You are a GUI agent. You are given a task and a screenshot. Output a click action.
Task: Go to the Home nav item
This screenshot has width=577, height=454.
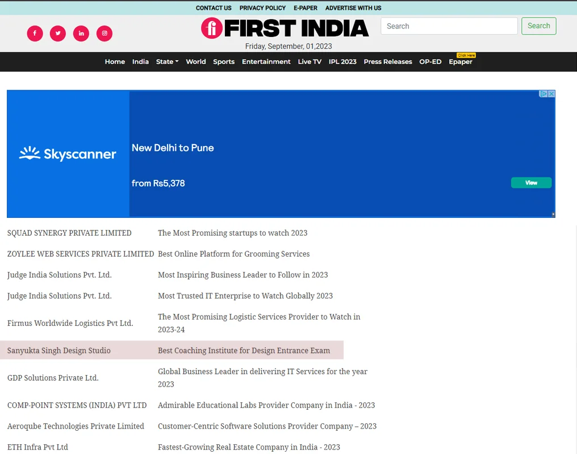(115, 62)
